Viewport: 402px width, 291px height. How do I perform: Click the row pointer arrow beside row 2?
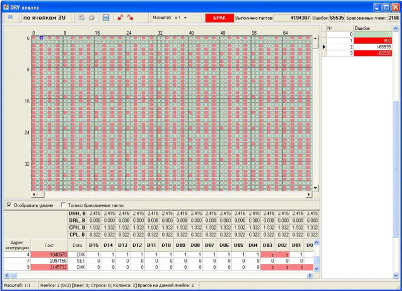tap(324, 47)
